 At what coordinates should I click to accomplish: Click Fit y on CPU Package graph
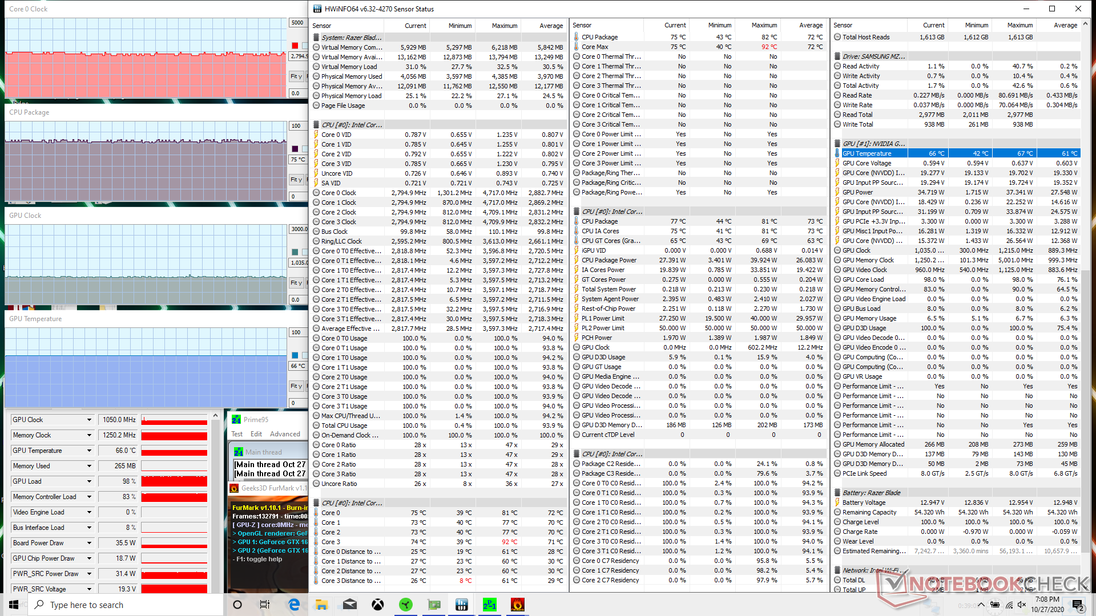pos(296,180)
